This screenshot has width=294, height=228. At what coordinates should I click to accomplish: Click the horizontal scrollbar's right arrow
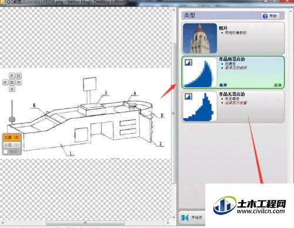[168, 223]
